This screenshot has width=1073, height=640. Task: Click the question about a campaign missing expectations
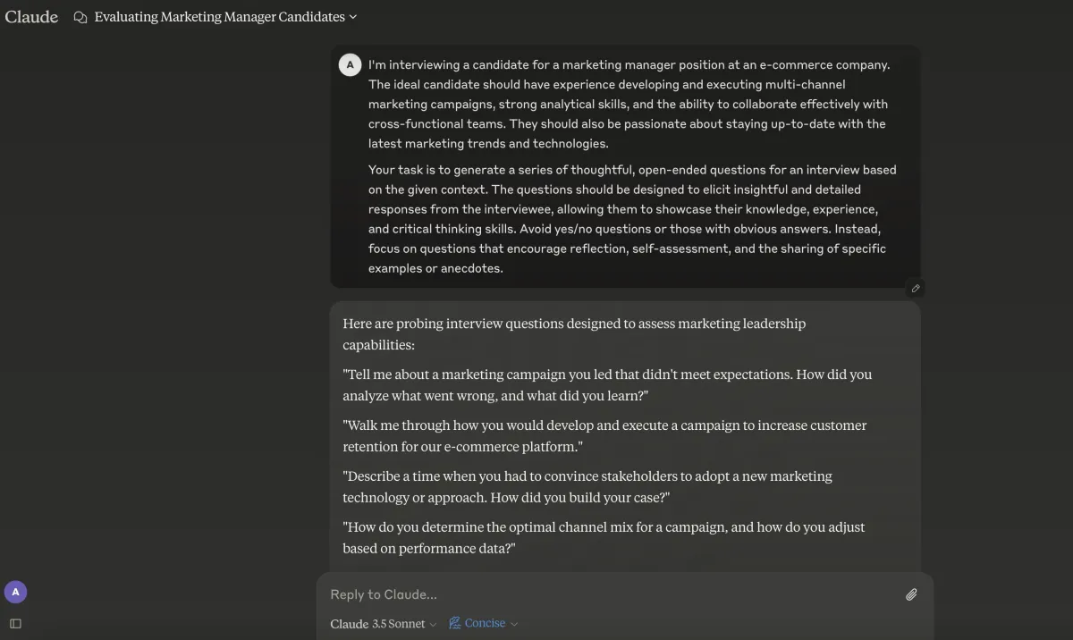point(607,385)
